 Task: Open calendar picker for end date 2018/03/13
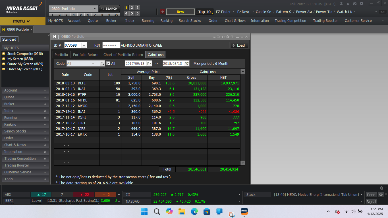point(187,64)
